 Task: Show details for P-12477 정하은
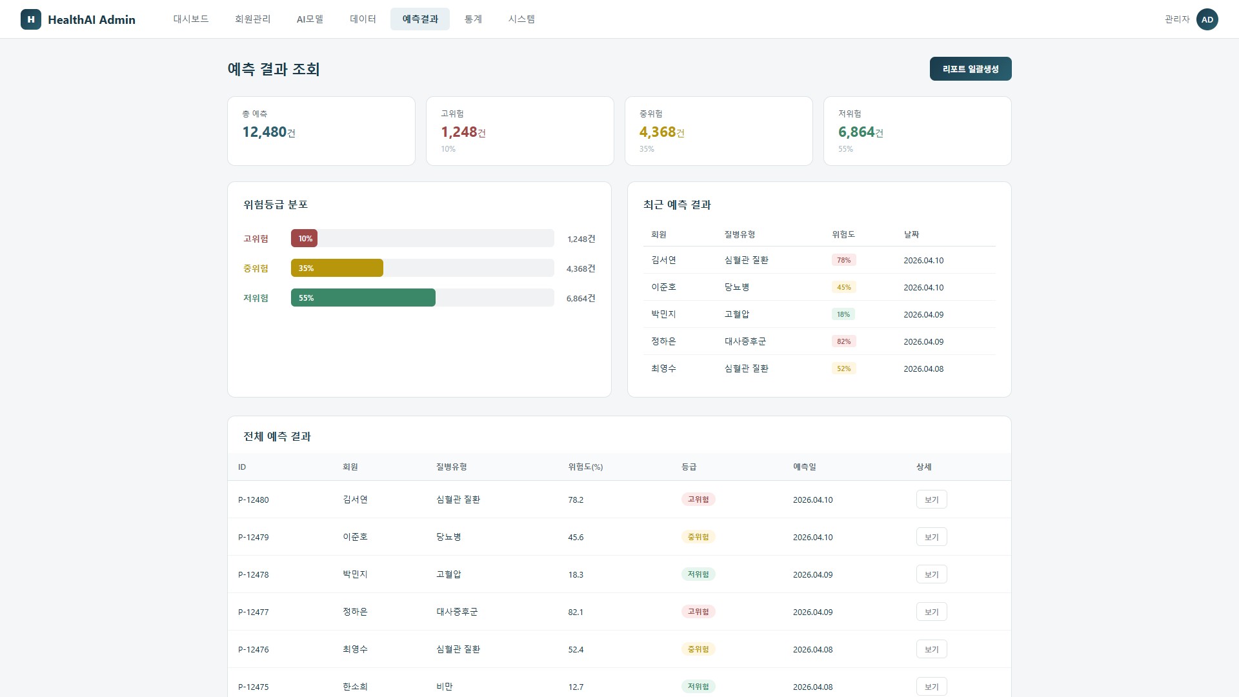click(x=931, y=612)
